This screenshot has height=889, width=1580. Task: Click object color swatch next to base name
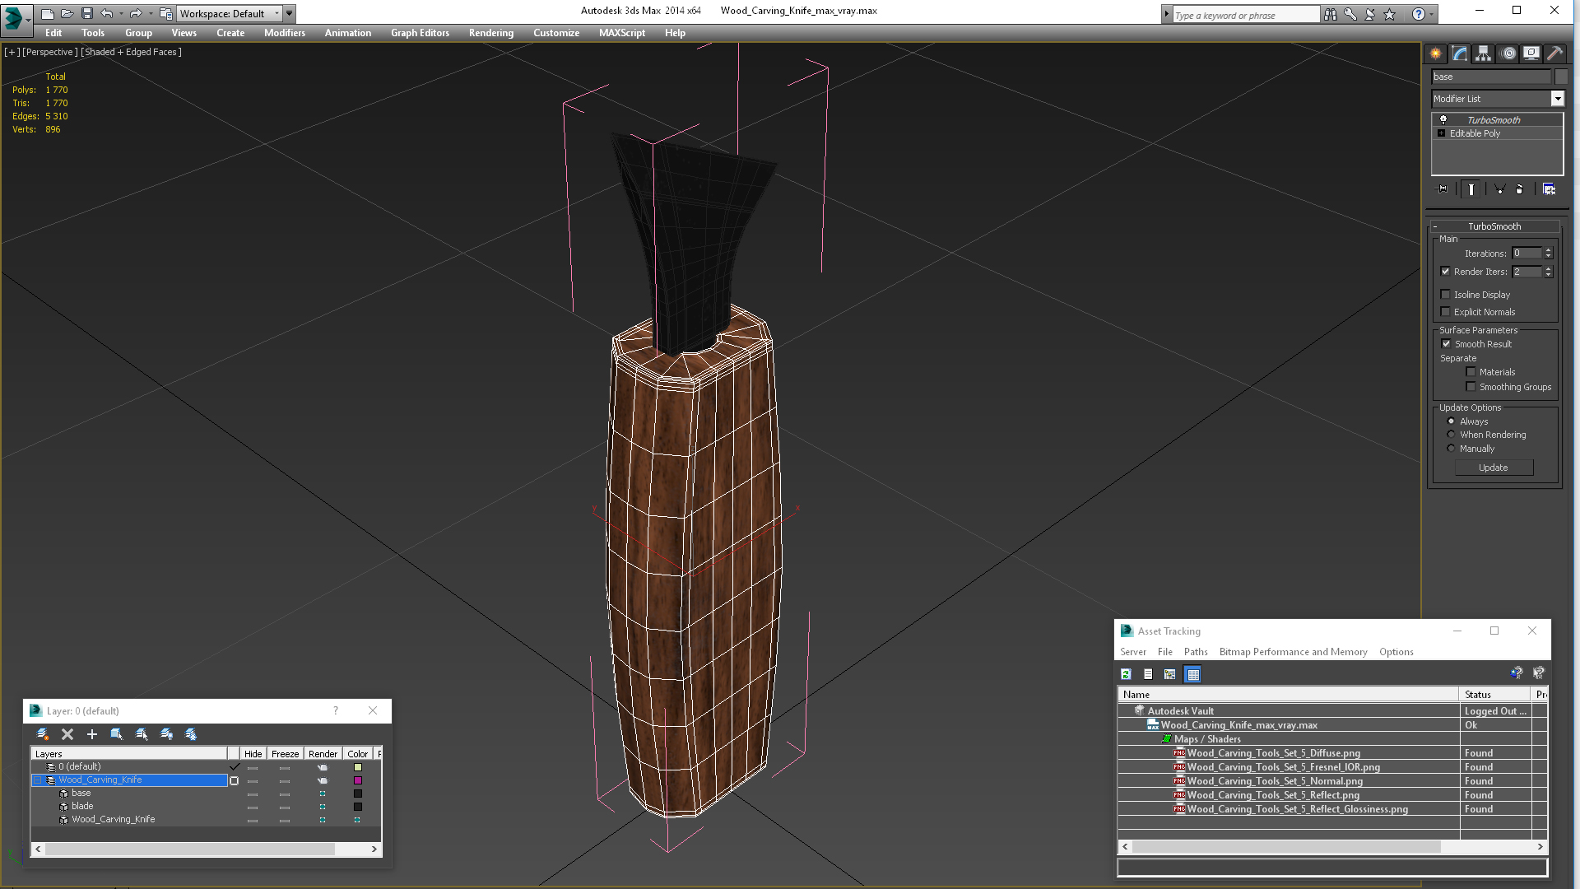pyautogui.click(x=1560, y=77)
